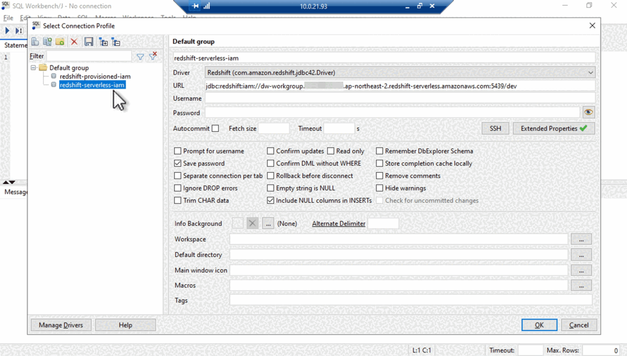Browse for Default directory

(x=582, y=255)
